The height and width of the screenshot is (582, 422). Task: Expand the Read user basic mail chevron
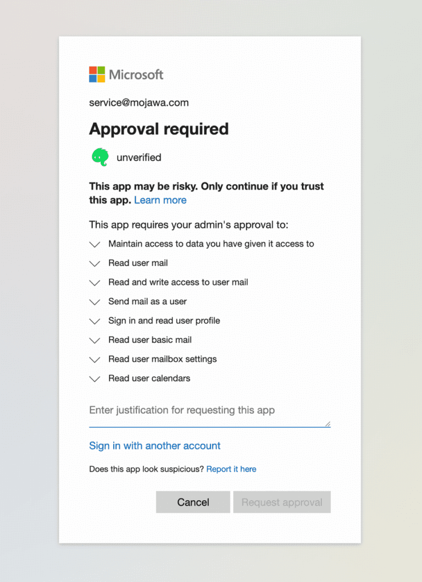pos(95,340)
